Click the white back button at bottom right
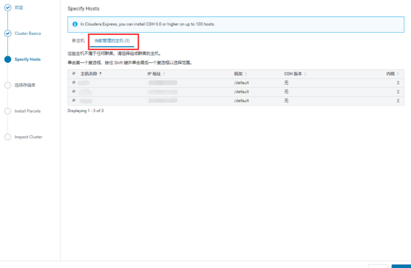The height and width of the screenshot is (268, 411). tap(378, 266)
